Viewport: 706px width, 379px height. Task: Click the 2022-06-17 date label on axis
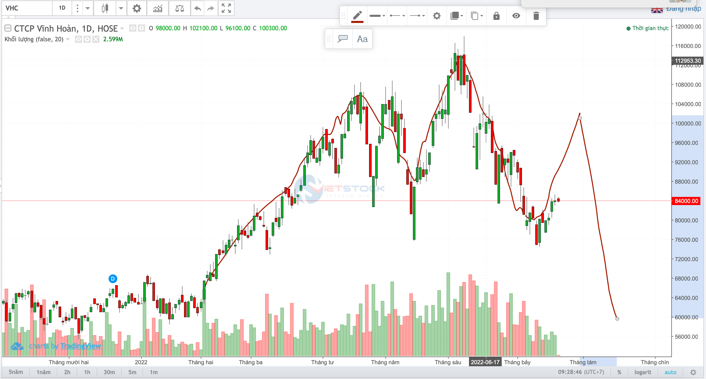pyautogui.click(x=485, y=362)
